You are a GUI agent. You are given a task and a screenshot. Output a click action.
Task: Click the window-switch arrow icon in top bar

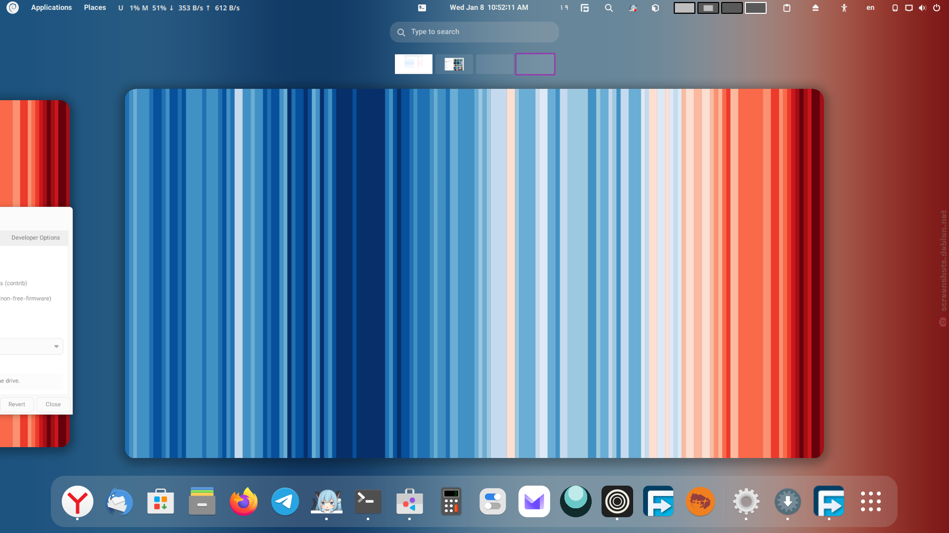point(585,8)
